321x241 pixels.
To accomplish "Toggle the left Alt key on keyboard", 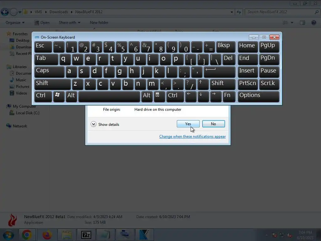I will [71, 97].
